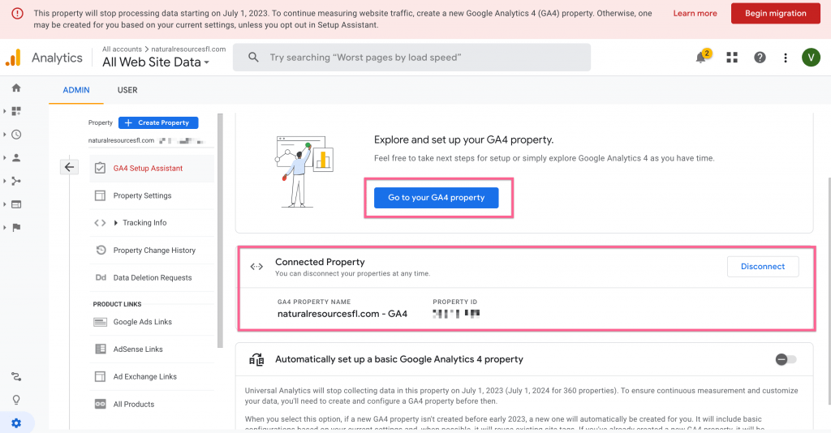Click the Learn more link
This screenshot has height=433, width=831.
(x=695, y=13)
